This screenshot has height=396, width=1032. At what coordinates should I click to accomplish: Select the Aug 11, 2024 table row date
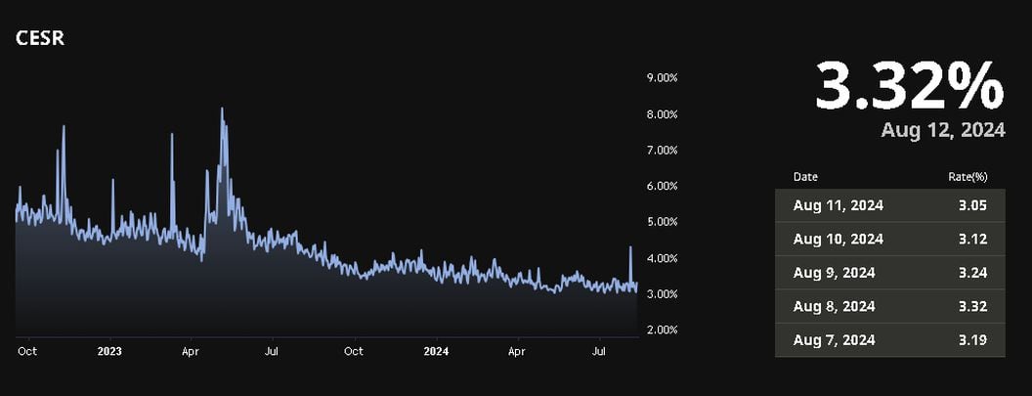point(838,205)
